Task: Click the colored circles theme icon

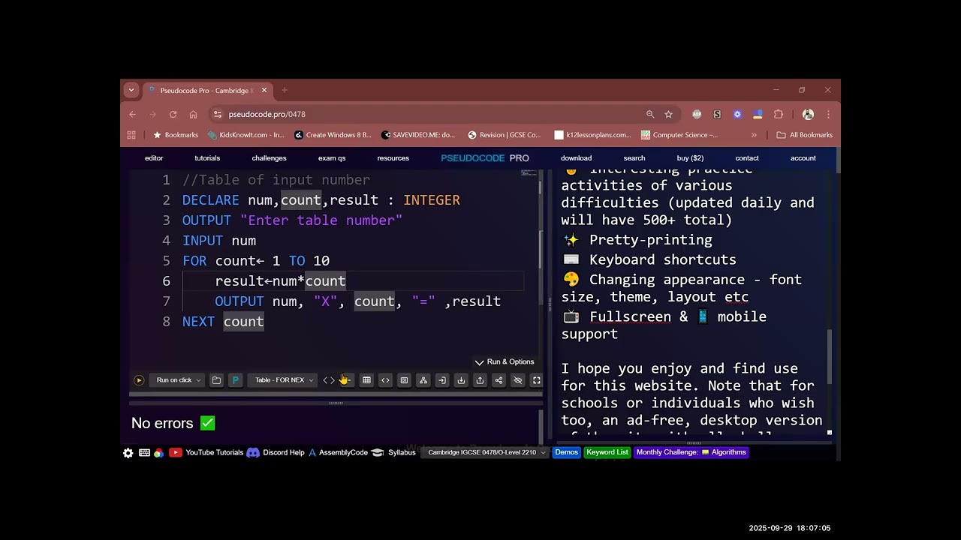Action: pos(158,453)
